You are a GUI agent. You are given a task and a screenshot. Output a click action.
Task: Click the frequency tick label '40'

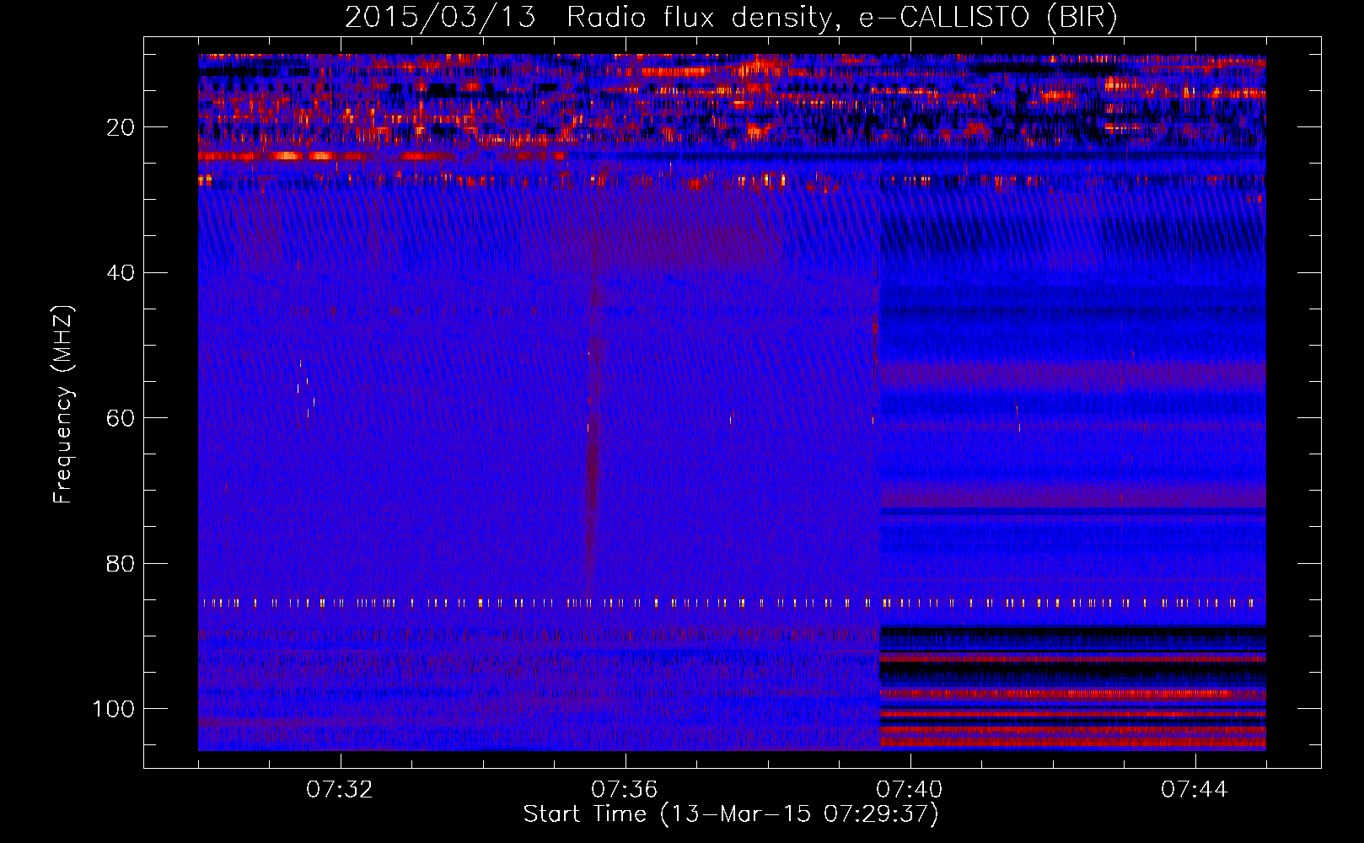coord(121,273)
